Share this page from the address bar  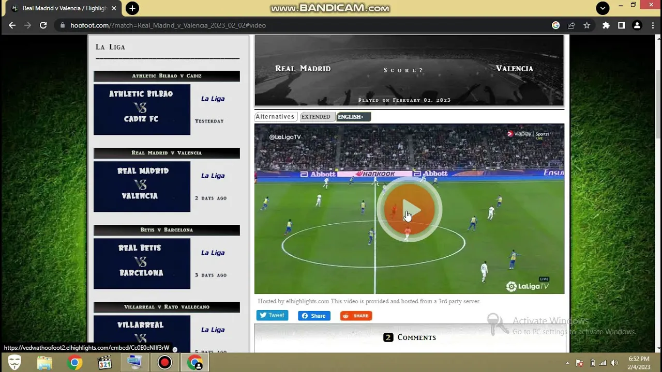tap(571, 25)
